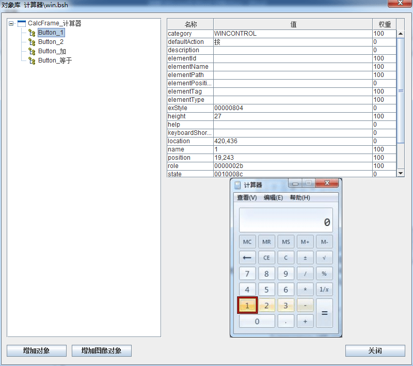Image resolution: width=413 pixels, height=366 pixels.
Task: Select the height value cell 27
Action: coord(292,116)
